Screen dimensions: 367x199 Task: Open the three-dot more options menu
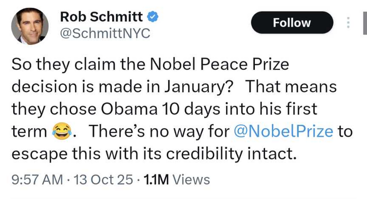tap(348, 23)
